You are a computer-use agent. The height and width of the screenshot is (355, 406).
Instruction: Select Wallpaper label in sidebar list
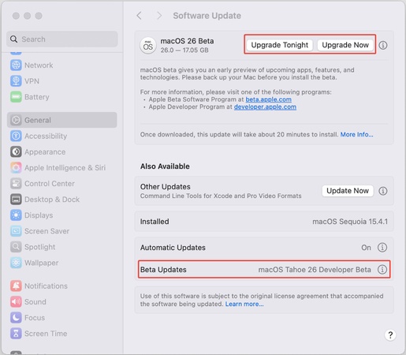[x=42, y=263]
